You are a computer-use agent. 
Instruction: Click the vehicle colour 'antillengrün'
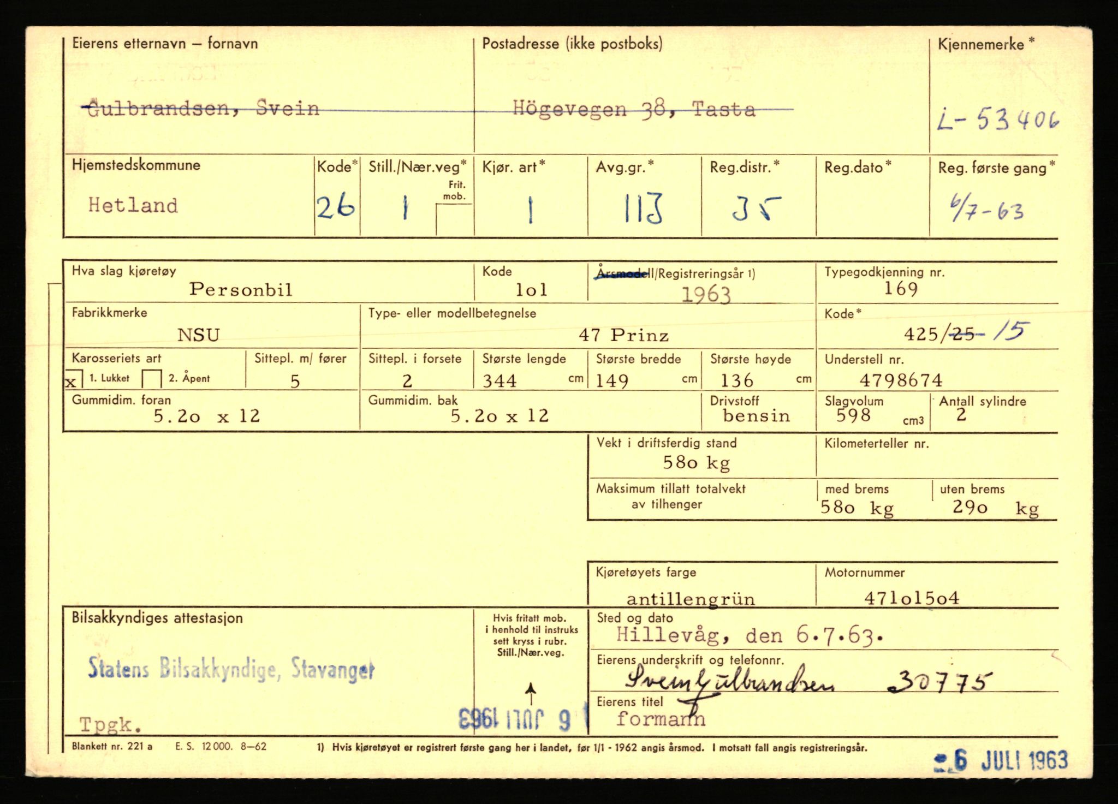point(691,599)
